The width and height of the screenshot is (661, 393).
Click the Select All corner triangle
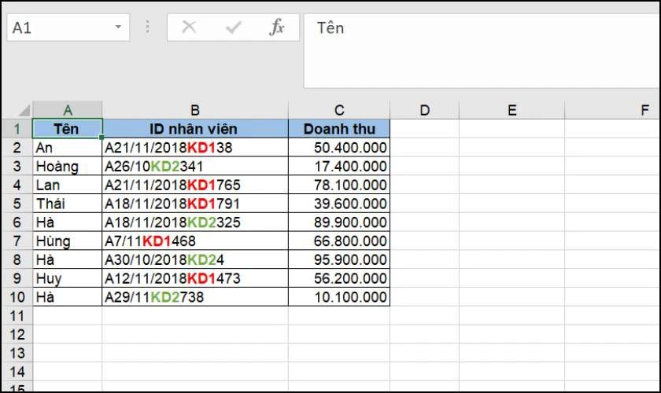pos(24,110)
